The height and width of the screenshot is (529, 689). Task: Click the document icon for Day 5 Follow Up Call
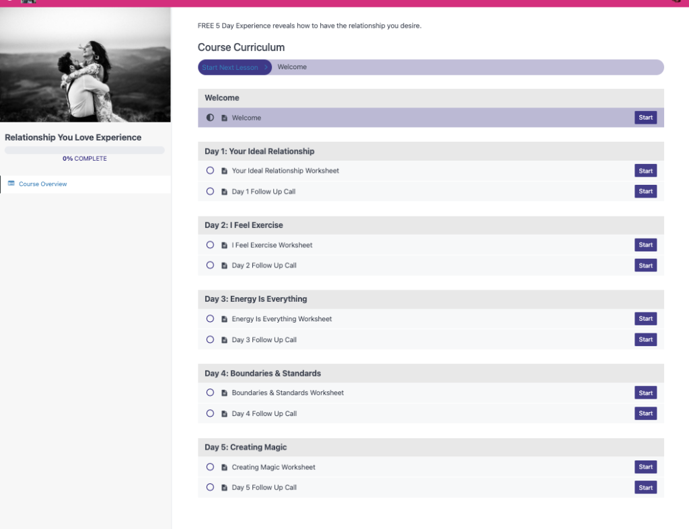(x=224, y=488)
